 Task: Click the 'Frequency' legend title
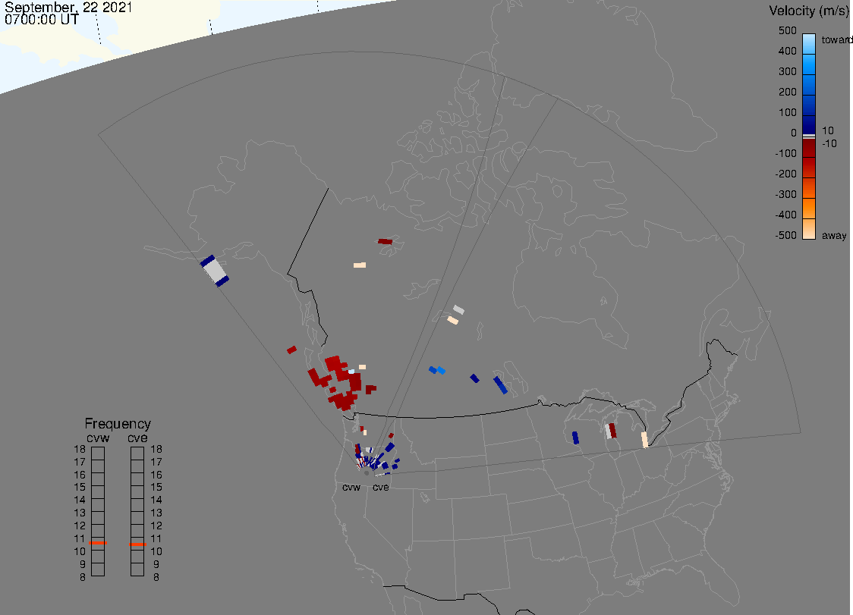click(118, 424)
